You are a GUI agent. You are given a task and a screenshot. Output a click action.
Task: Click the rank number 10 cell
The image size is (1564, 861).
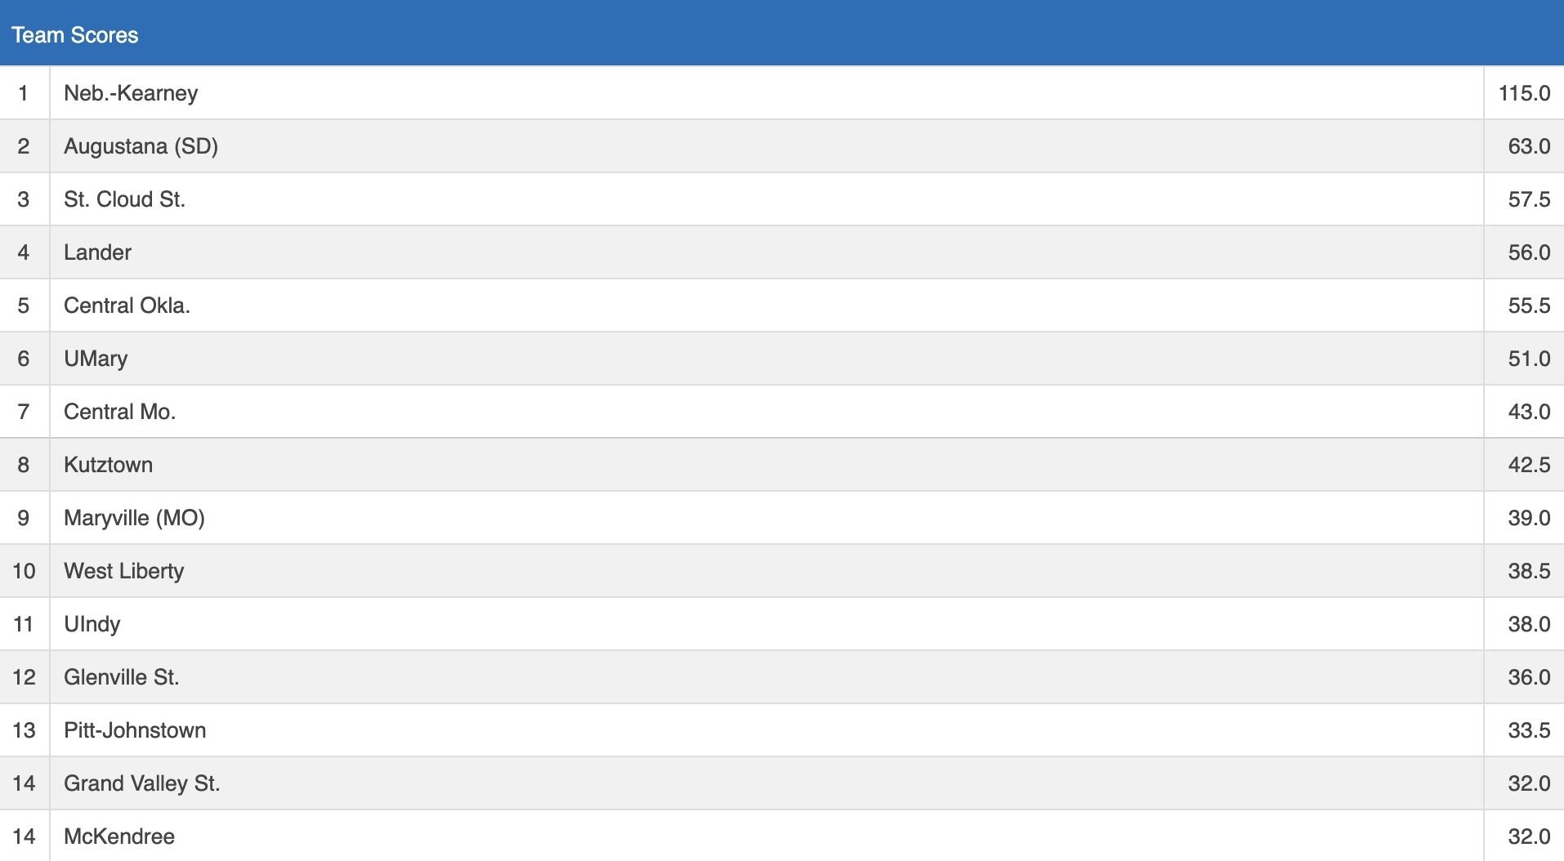[24, 571]
